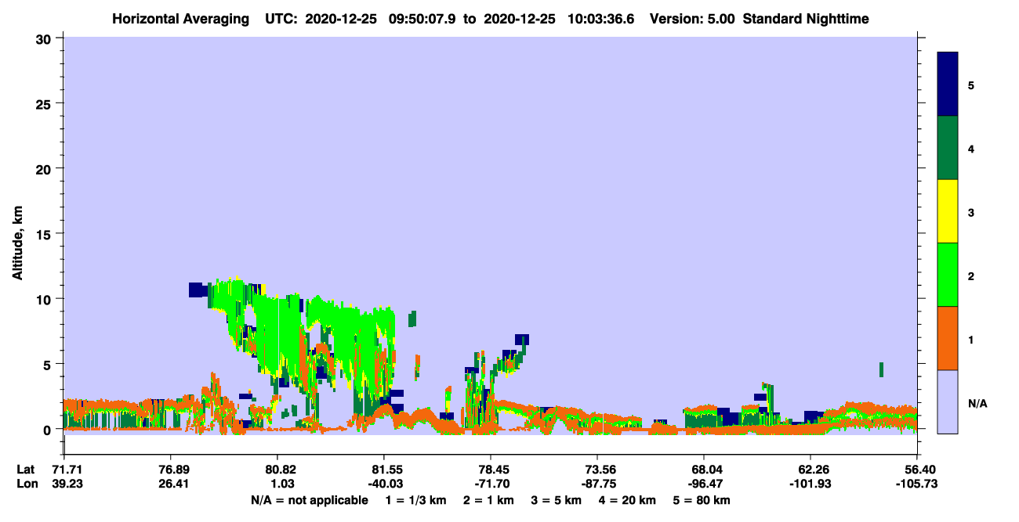Click the color bar label '4'

click(971, 148)
